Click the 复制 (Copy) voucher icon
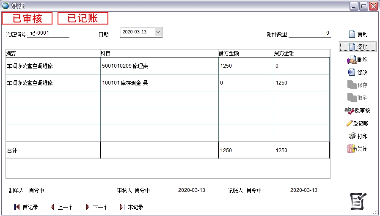 352,34
